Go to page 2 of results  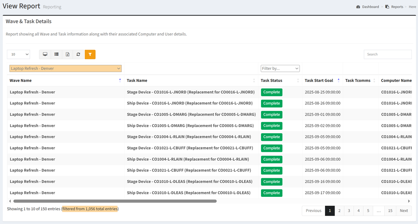[x=339, y=211]
